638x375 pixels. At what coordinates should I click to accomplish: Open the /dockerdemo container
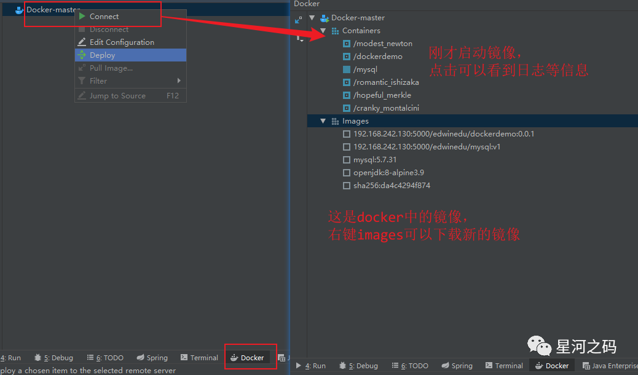point(377,57)
